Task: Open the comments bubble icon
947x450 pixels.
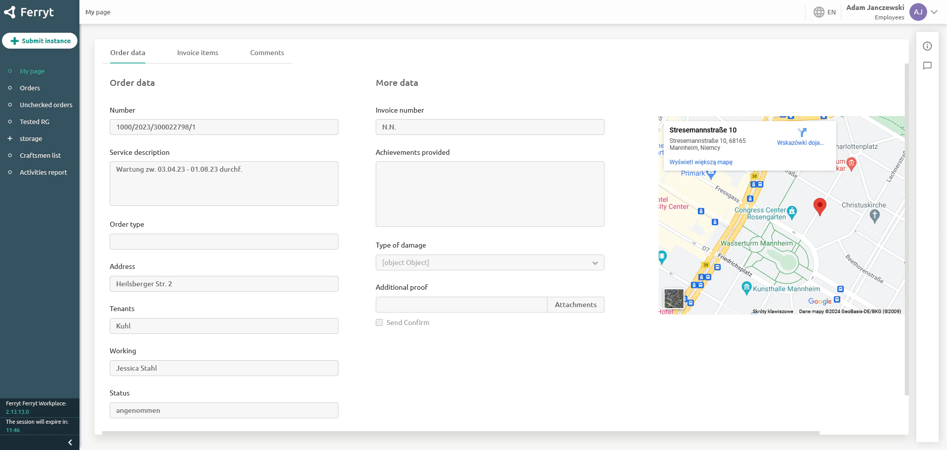Action: pos(928,66)
